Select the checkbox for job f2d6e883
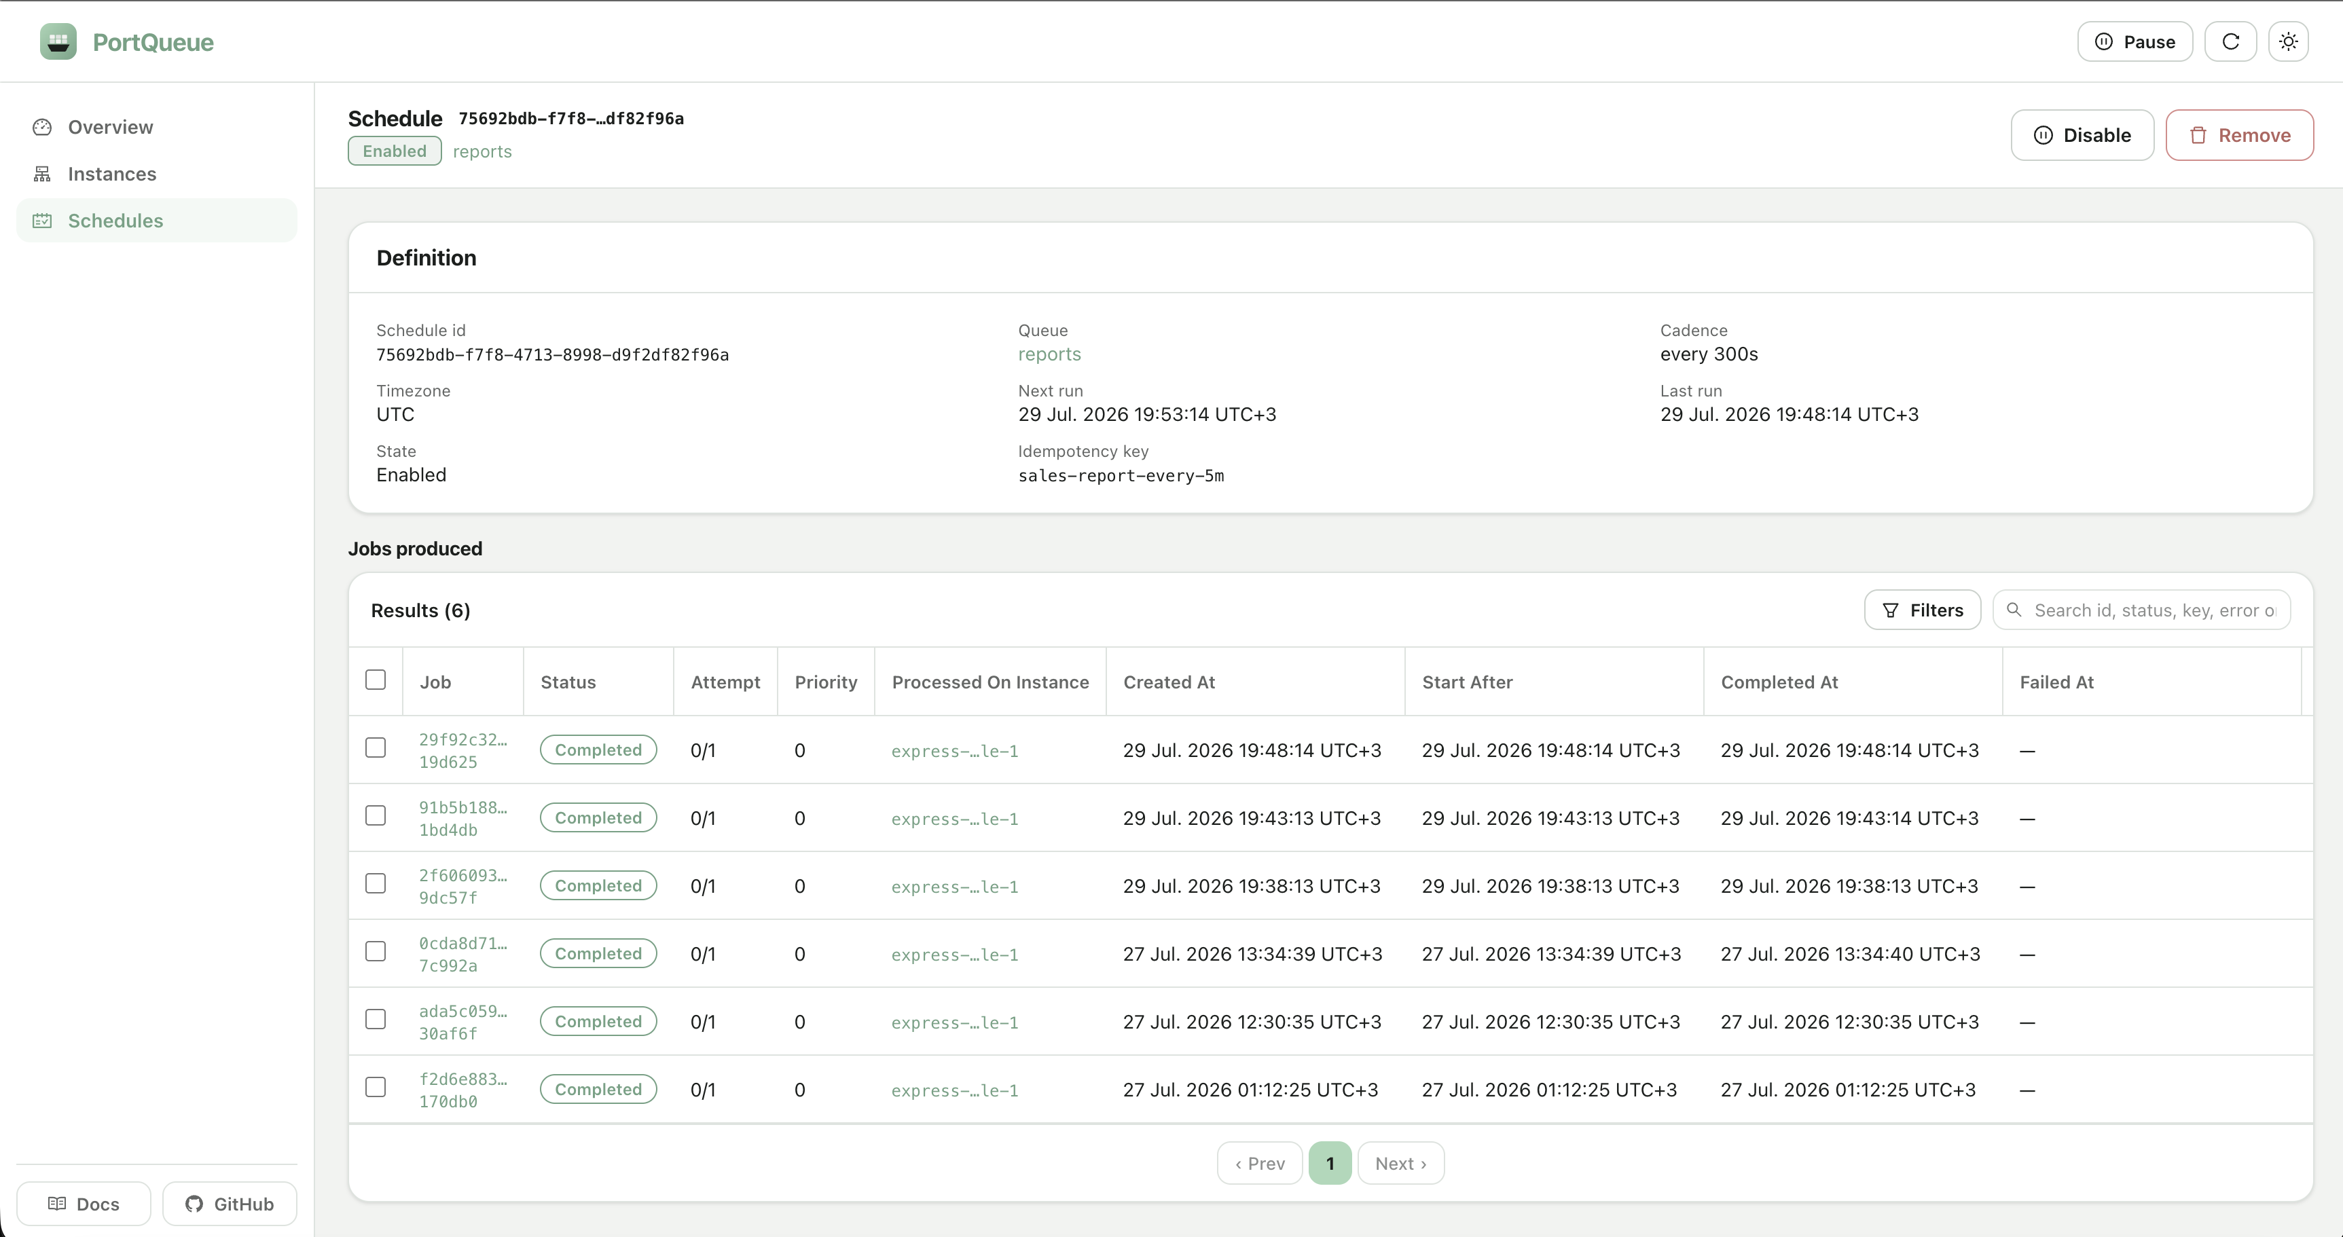Image resolution: width=2343 pixels, height=1237 pixels. 376,1088
